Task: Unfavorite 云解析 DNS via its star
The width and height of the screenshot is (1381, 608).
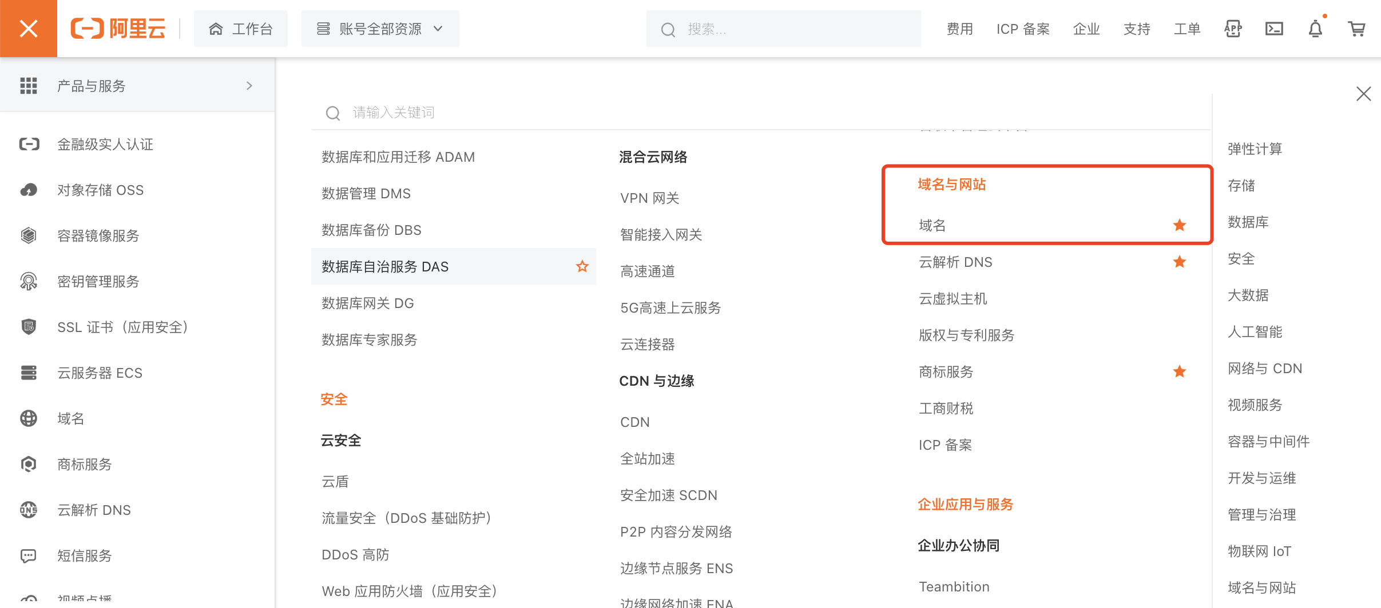Action: pos(1180,262)
